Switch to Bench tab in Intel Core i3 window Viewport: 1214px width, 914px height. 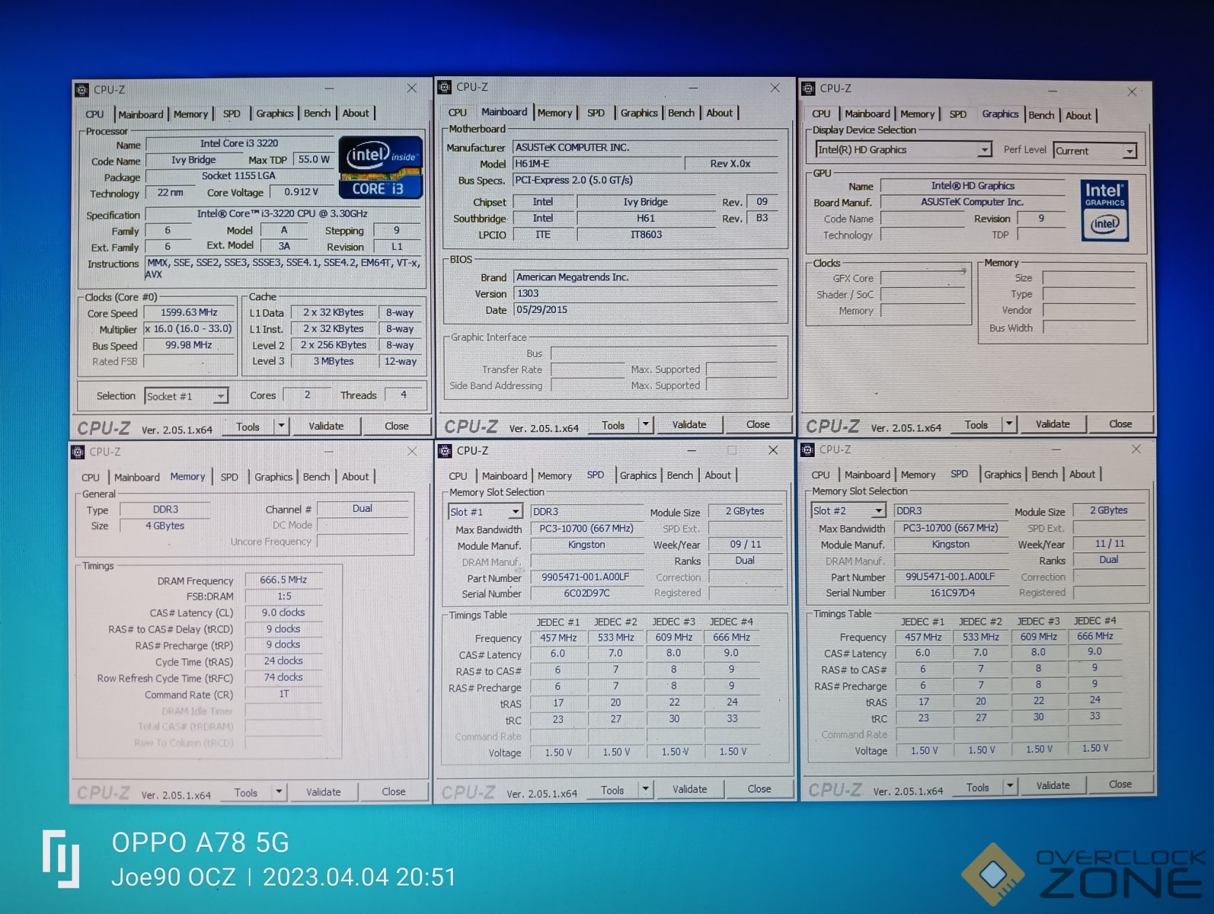[x=317, y=113]
